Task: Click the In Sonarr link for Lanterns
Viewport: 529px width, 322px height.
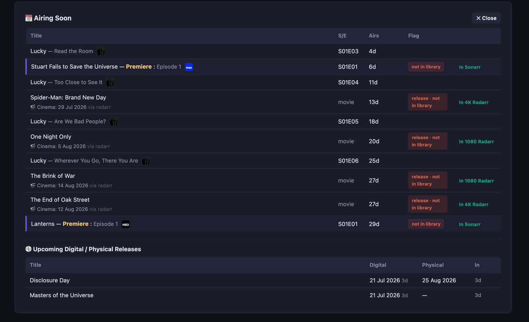Action: [x=469, y=224]
